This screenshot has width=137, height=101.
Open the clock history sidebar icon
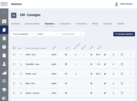pos(4,81)
